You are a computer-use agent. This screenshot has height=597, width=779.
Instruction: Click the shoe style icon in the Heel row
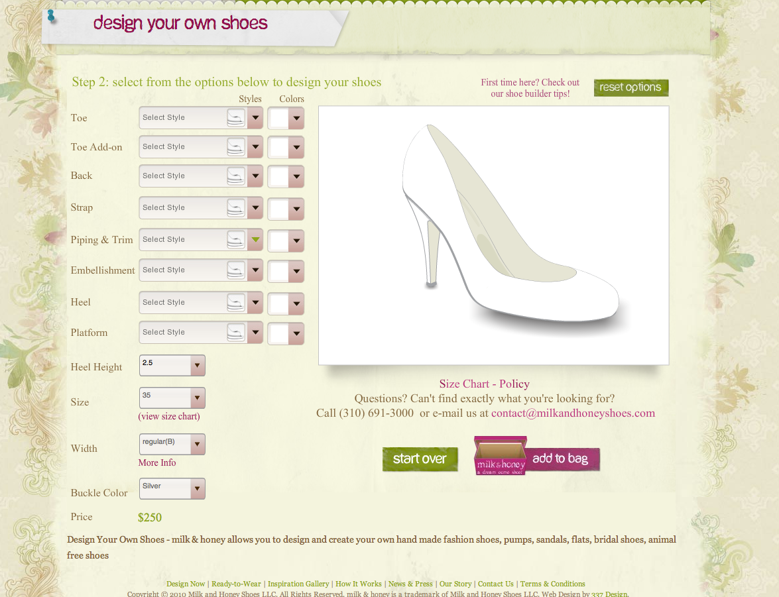point(236,302)
